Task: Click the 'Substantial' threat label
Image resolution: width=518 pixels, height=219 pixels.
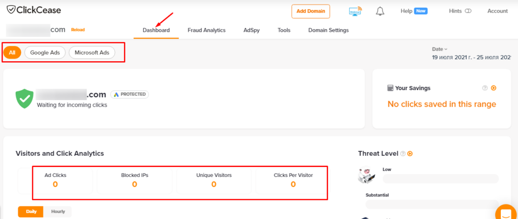Action: [377, 195]
